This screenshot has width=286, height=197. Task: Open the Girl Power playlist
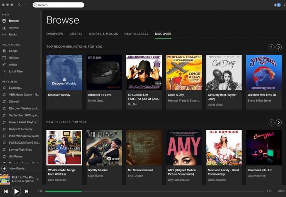pos(16,157)
